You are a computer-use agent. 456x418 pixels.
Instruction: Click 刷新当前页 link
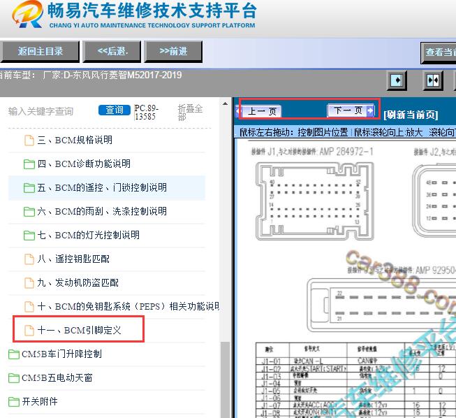tap(411, 115)
